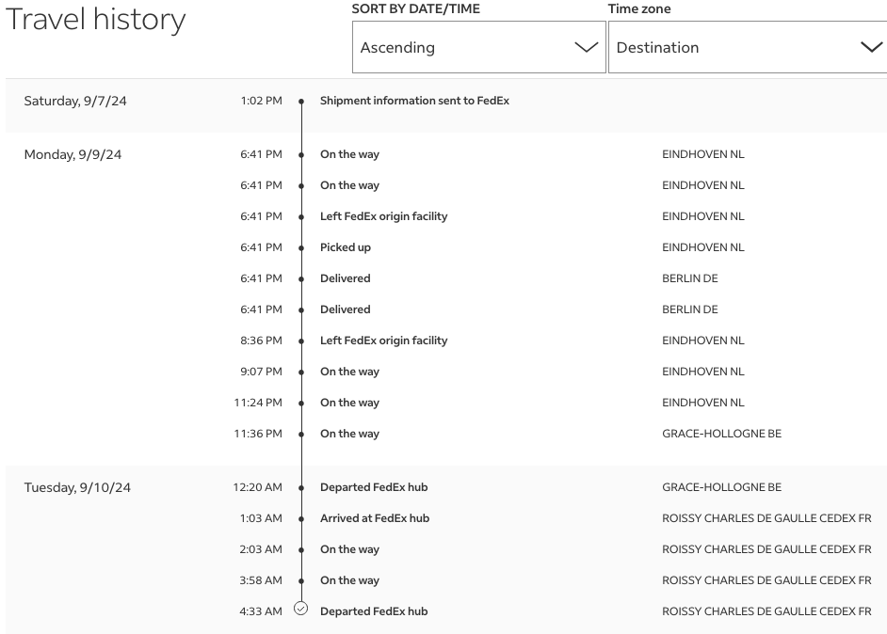Click the Picked up status entry

tap(346, 247)
